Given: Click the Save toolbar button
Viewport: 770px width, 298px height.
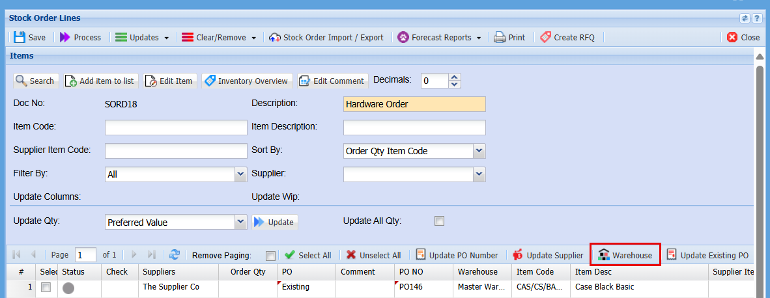Looking at the screenshot, I should click(29, 37).
